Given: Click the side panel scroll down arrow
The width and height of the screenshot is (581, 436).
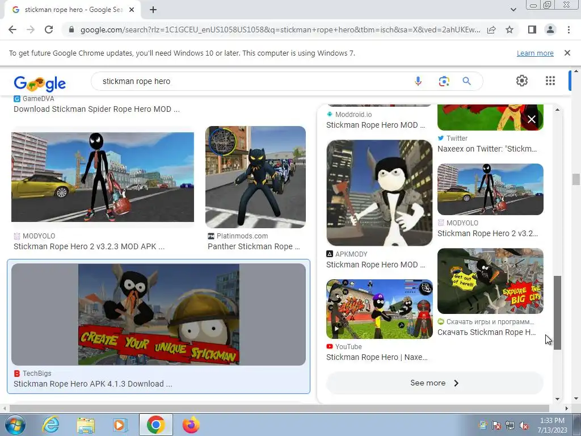Looking at the screenshot, I should (x=557, y=399).
